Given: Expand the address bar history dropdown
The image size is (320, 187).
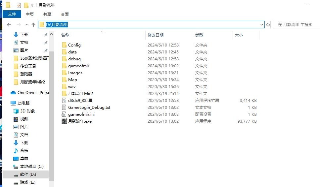Looking at the screenshot, I should tap(262, 25).
